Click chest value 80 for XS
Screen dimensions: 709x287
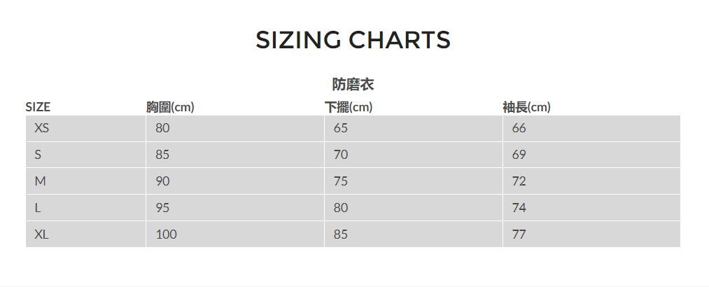(162, 128)
